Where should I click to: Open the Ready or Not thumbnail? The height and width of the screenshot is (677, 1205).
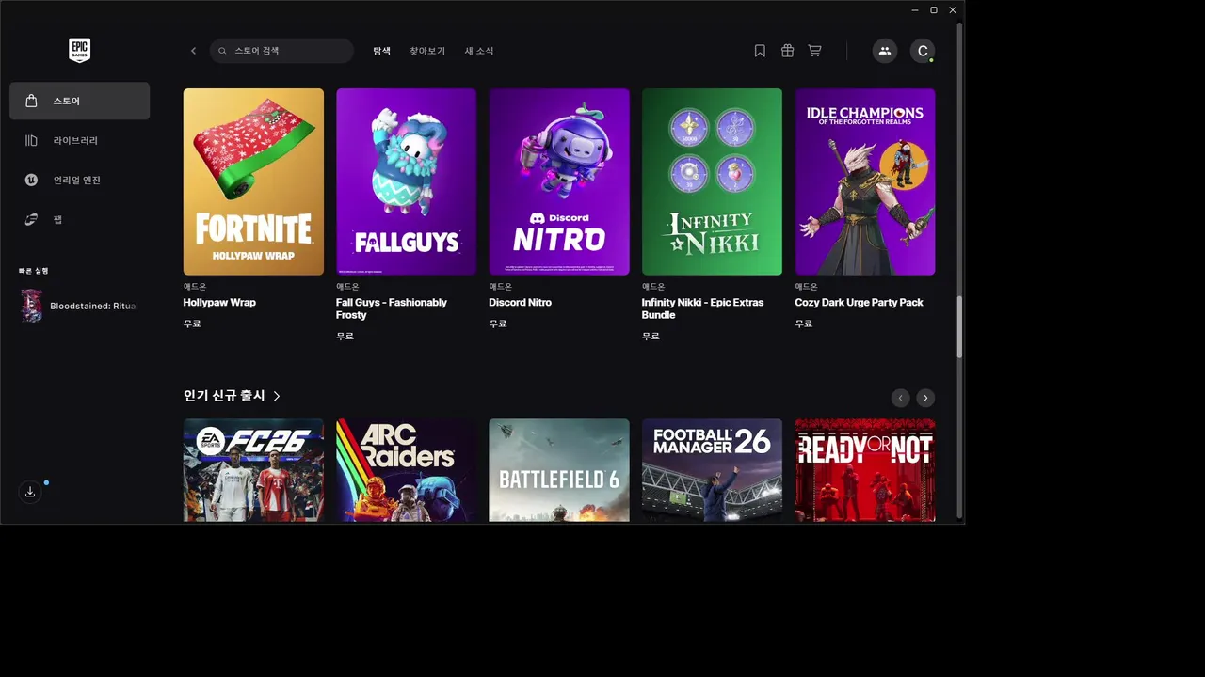[x=865, y=470]
